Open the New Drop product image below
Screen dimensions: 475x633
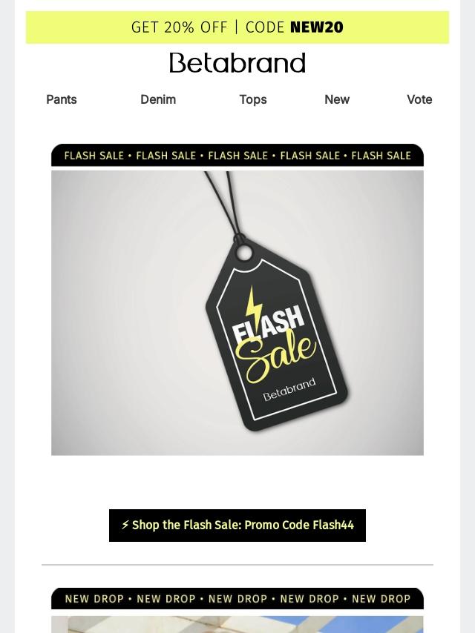click(x=237, y=624)
